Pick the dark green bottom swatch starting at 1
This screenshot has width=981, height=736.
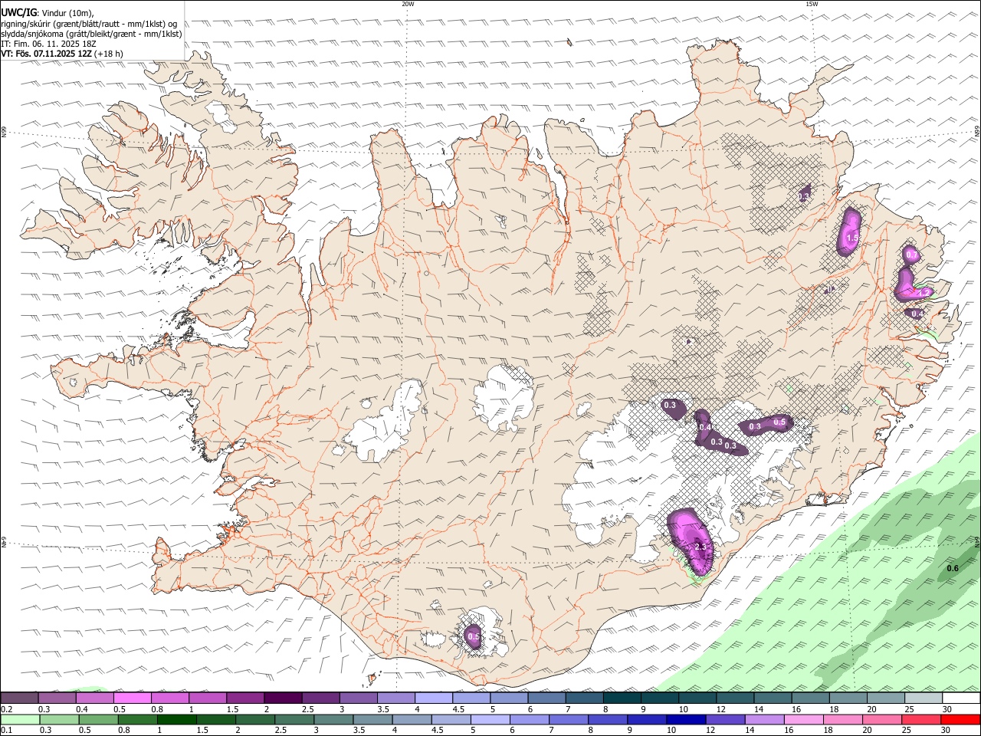[177, 719]
